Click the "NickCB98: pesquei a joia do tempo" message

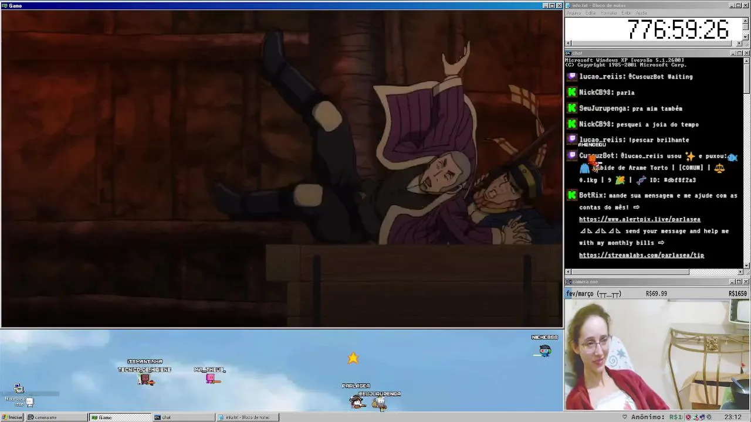[x=638, y=124]
